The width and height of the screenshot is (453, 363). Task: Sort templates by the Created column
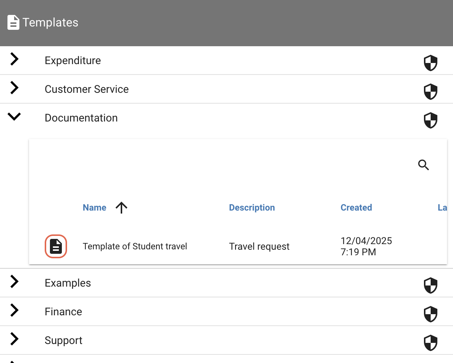tap(356, 208)
